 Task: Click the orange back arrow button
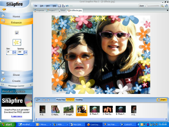point(4,9)
